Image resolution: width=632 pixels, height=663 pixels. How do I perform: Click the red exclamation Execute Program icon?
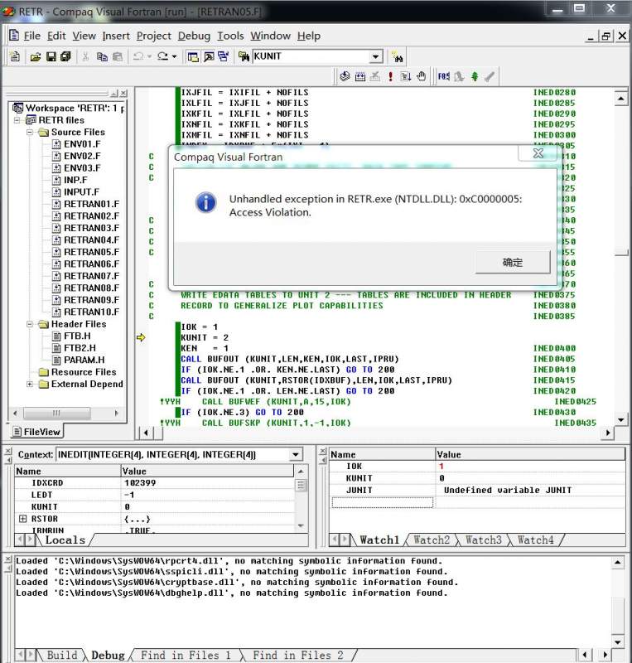pos(390,76)
